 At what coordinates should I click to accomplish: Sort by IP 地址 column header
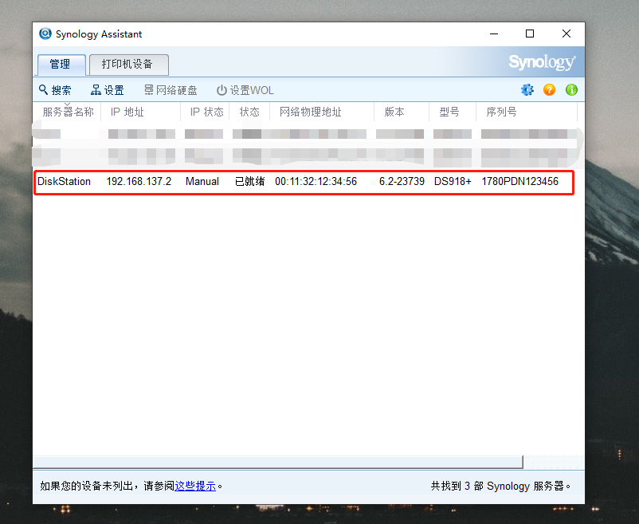click(x=140, y=112)
